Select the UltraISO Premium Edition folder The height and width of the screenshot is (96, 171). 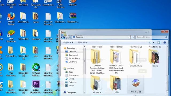pyautogui.click(x=97, y=62)
